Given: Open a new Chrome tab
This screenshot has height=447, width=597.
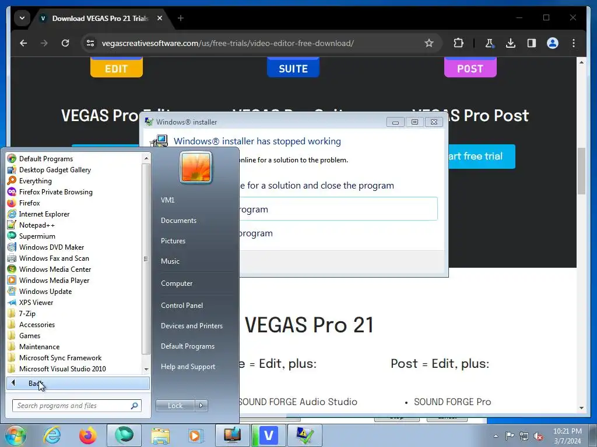Looking at the screenshot, I should pos(181,18).
